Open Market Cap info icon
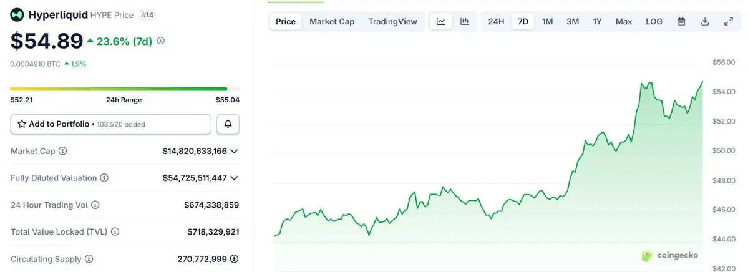 pos(62,151)
